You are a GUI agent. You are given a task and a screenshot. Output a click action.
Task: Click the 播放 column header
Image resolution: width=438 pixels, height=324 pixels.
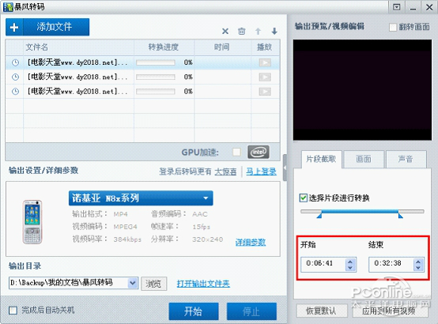pos(265,47)
